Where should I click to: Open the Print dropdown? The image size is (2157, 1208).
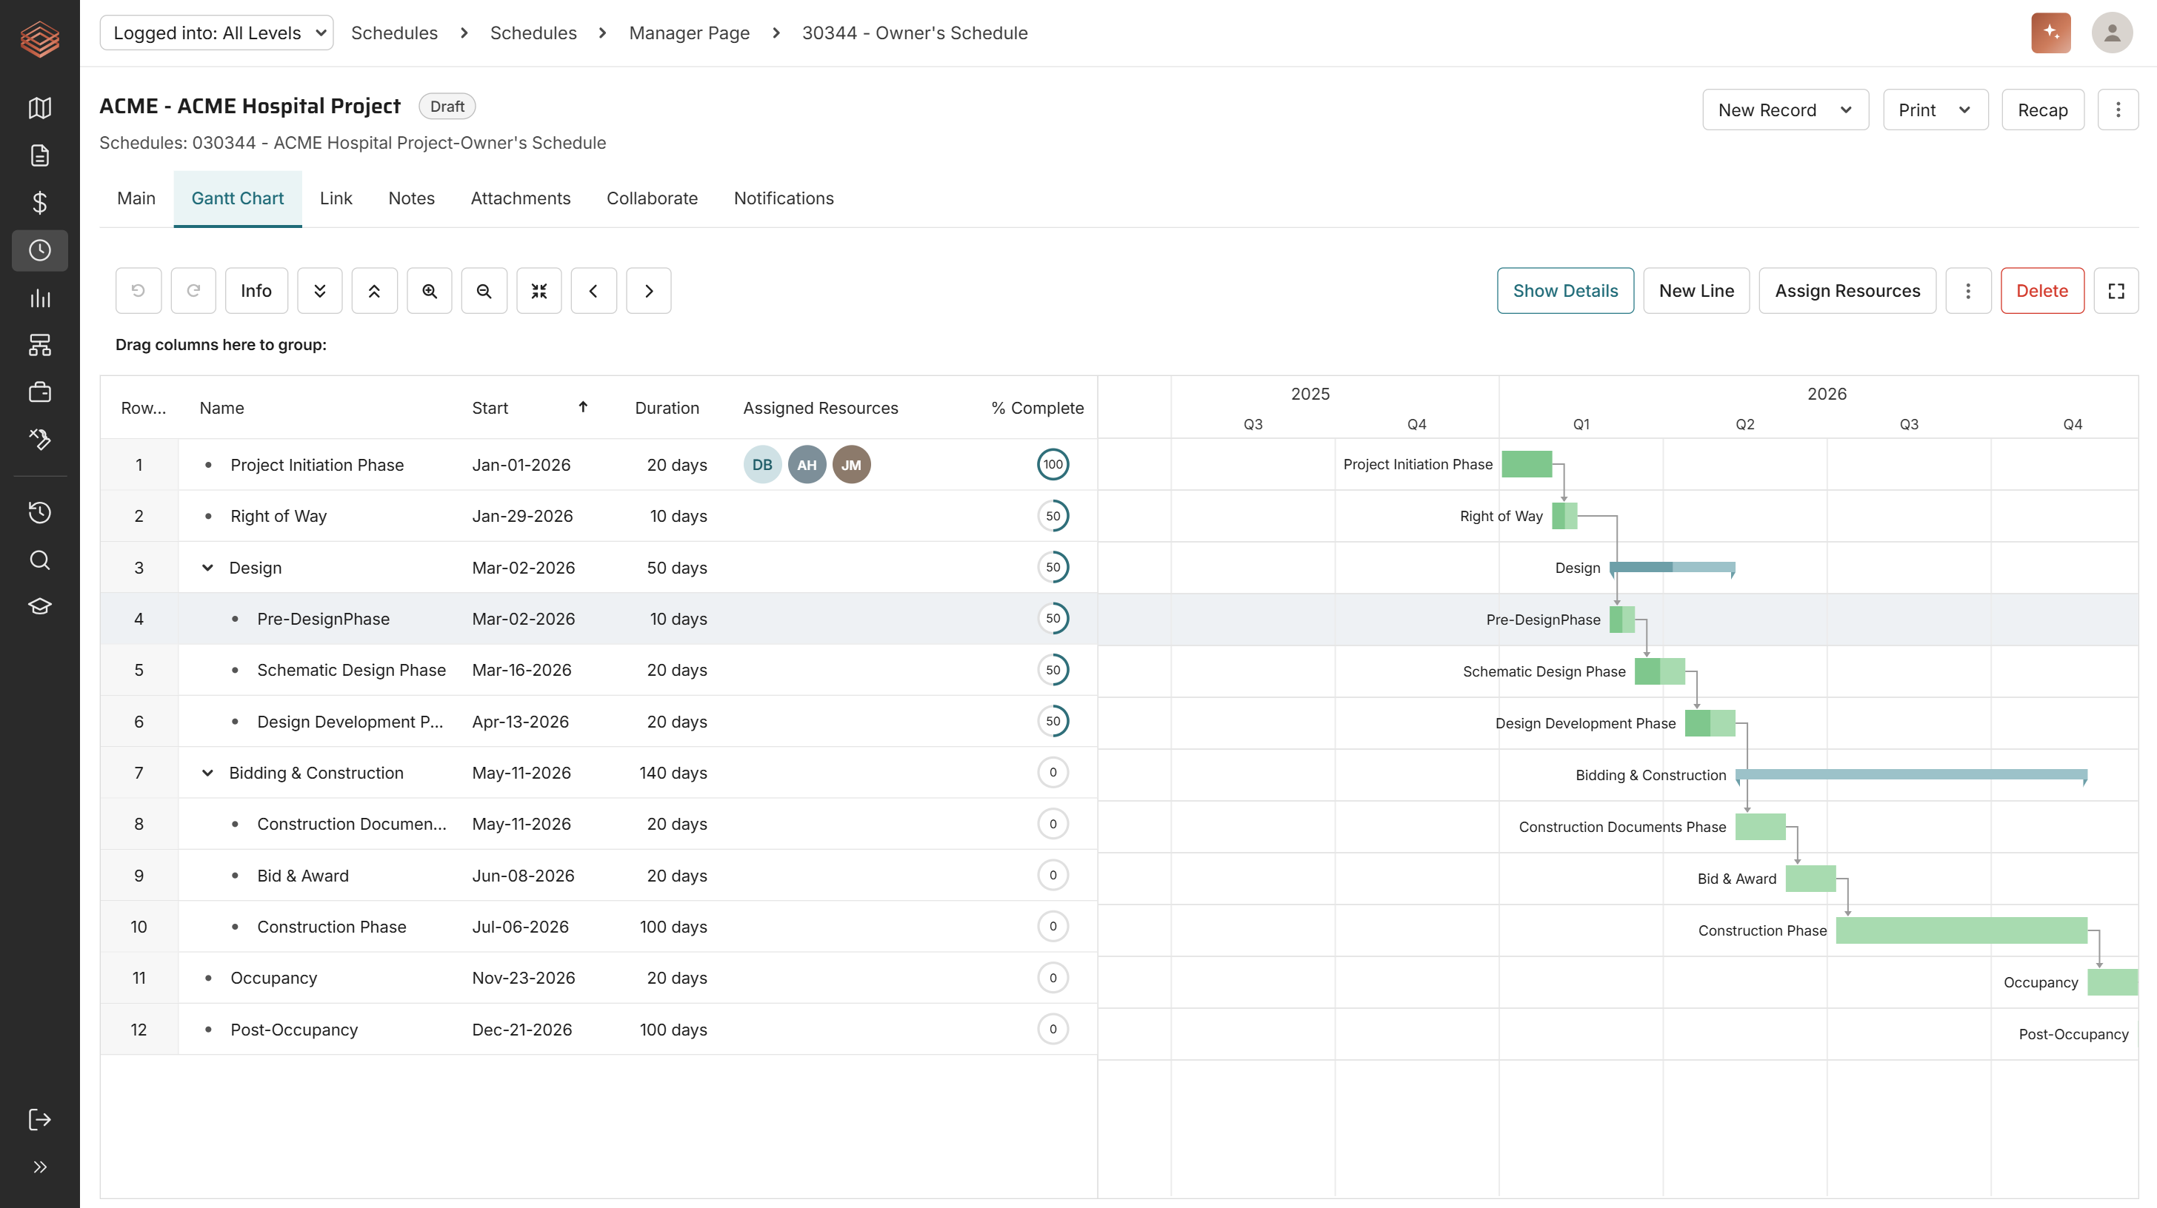coord(1935,110)
